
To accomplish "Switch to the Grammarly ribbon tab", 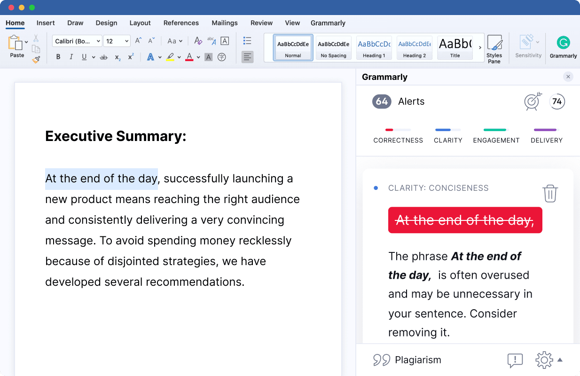I will 328,23.
